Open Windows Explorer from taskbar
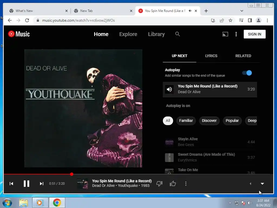The height and width of the screenshot is (208, 277). (x=24, y=203)
